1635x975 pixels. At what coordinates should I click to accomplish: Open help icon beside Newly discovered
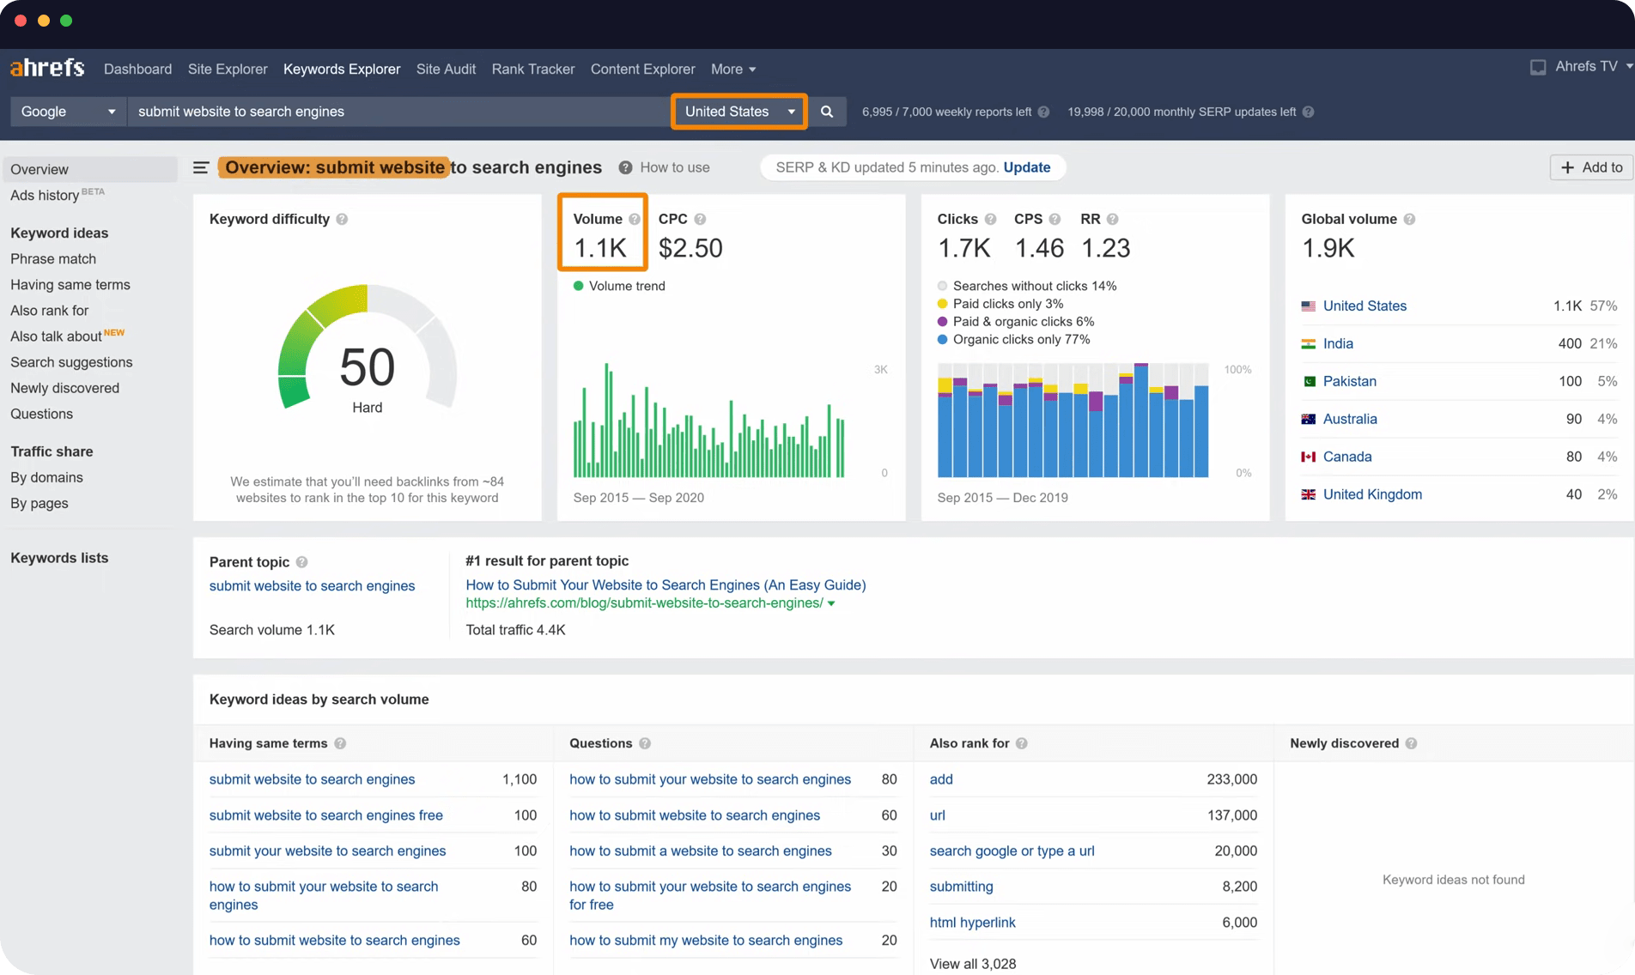1411,743
